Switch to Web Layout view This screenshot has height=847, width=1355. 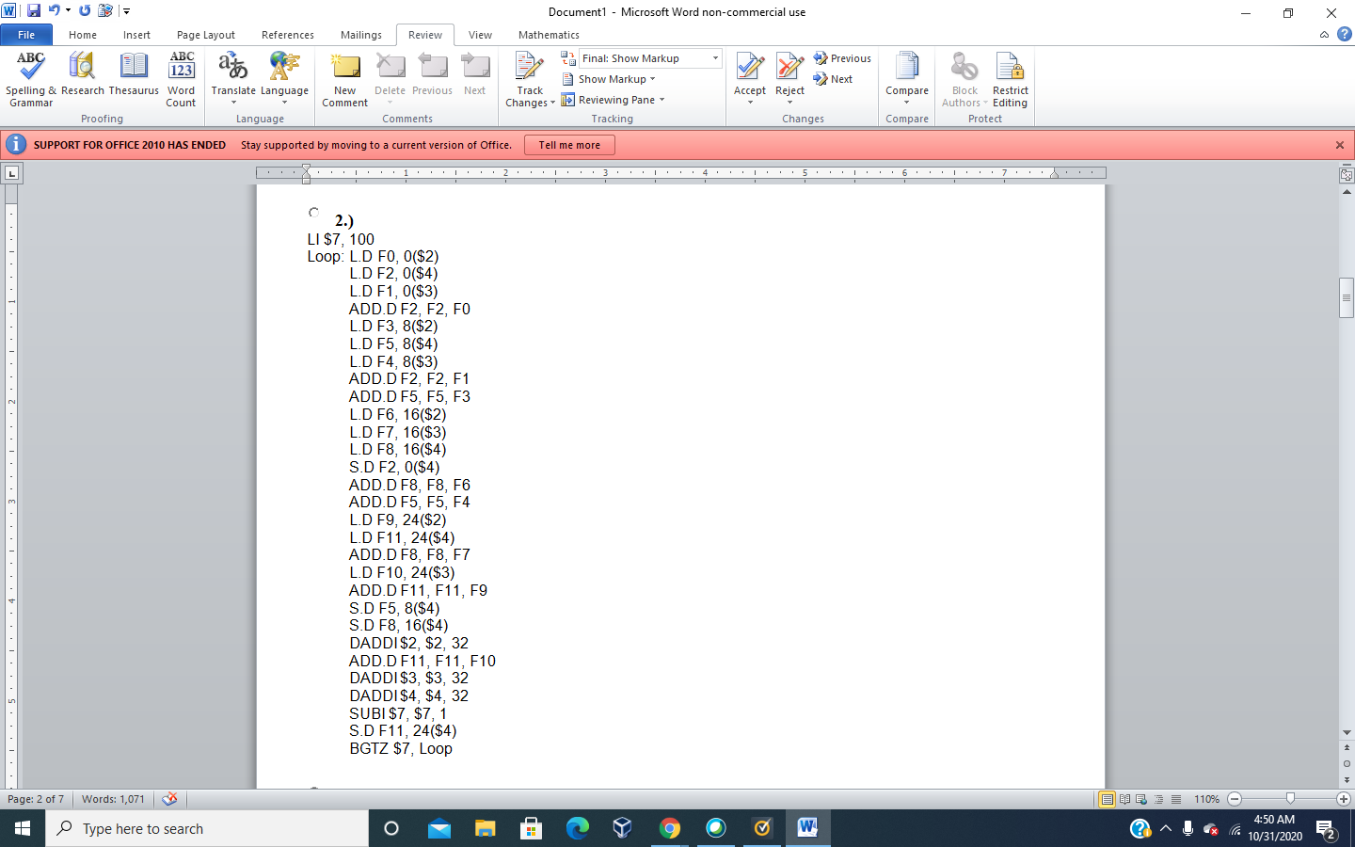coord(1141,799)
